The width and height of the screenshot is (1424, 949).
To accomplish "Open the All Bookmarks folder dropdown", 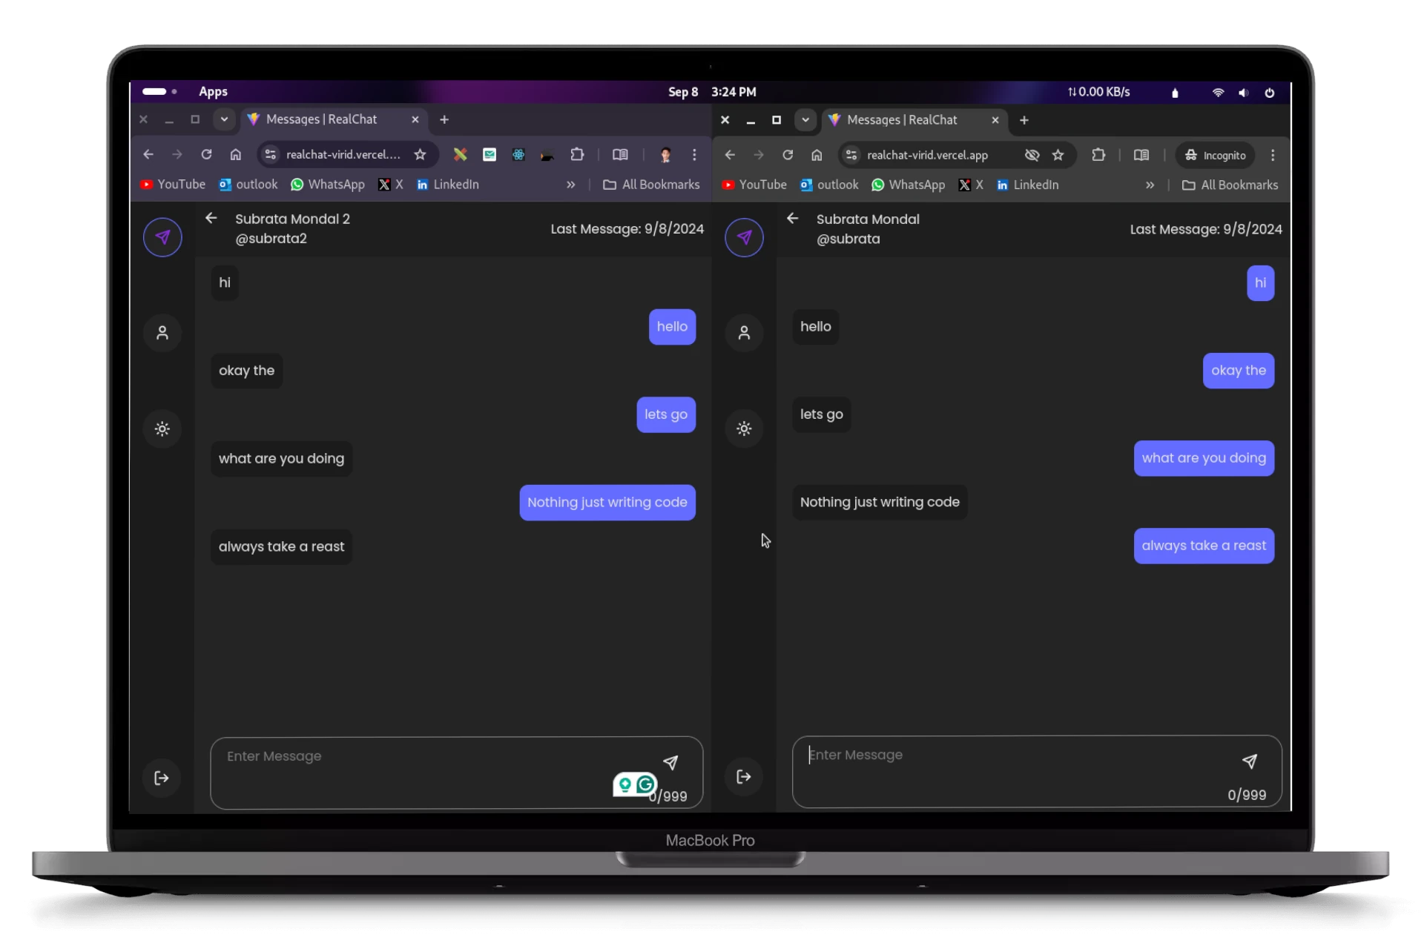I will [651, 185].
